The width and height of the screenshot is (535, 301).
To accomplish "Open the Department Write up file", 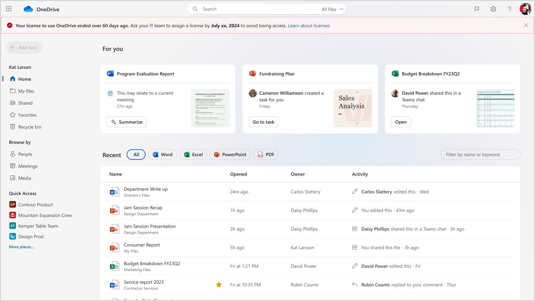I will point(146,189).
